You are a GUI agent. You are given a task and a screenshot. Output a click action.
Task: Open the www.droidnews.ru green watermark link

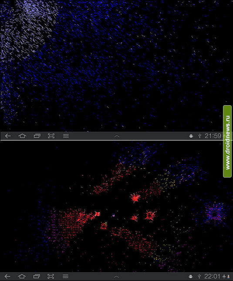[x=227, y=141]
